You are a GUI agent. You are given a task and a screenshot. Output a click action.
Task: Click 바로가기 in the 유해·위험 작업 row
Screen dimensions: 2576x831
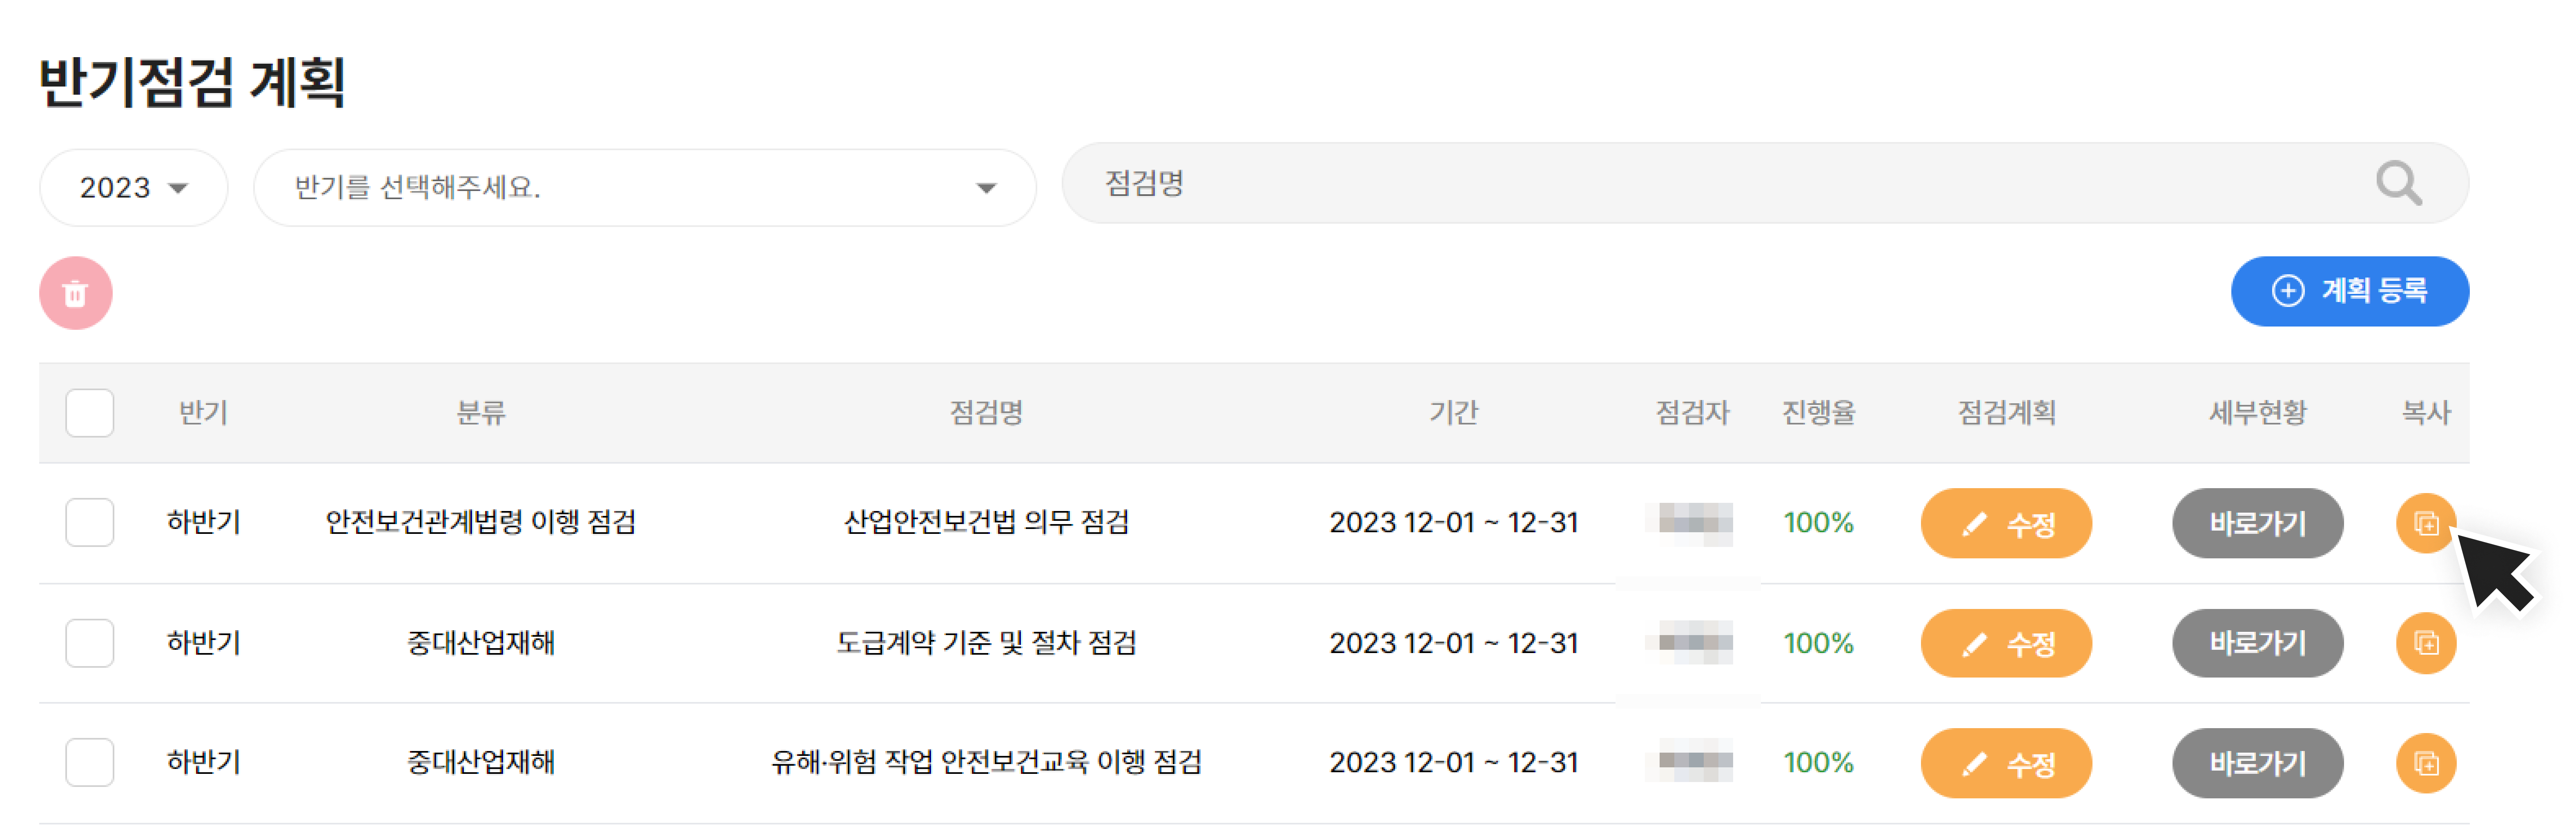(2257, 763)
